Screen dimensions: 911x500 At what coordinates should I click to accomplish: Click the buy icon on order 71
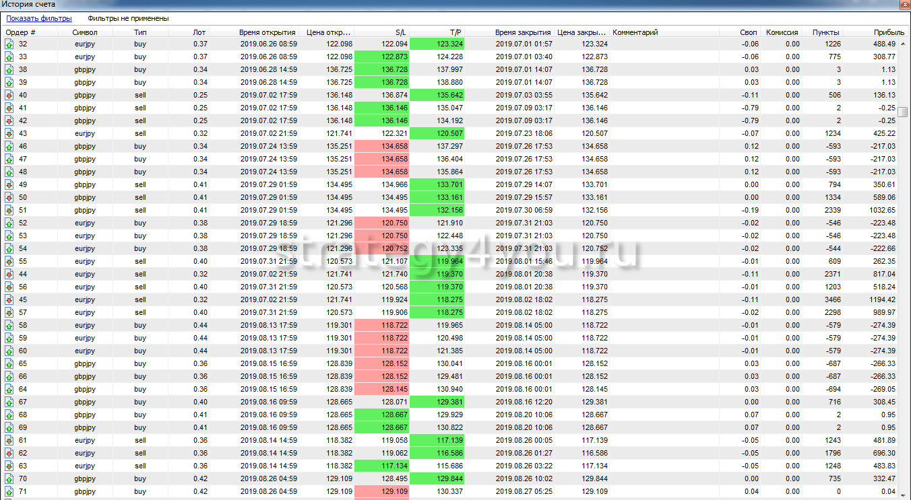9,492
